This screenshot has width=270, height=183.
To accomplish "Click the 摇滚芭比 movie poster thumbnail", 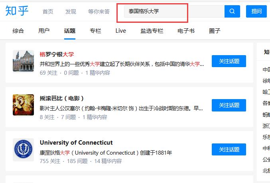I will (x=23, y=105).
